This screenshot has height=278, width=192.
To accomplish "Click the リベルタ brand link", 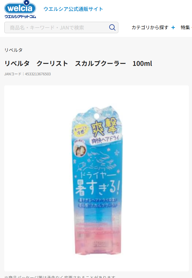I will click(x=13, y=50).
